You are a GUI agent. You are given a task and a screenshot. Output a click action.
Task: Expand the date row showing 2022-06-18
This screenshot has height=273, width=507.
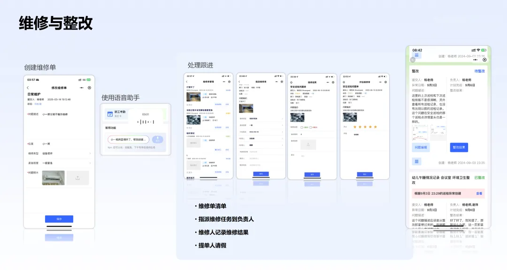click(x=261, y=132)
